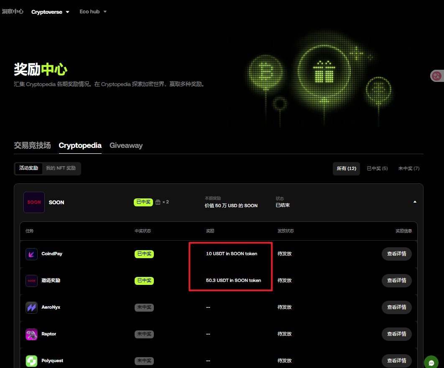Click the 邀请奖励 SOON icon
444x368 pixels.
click(x=31, y=281)
